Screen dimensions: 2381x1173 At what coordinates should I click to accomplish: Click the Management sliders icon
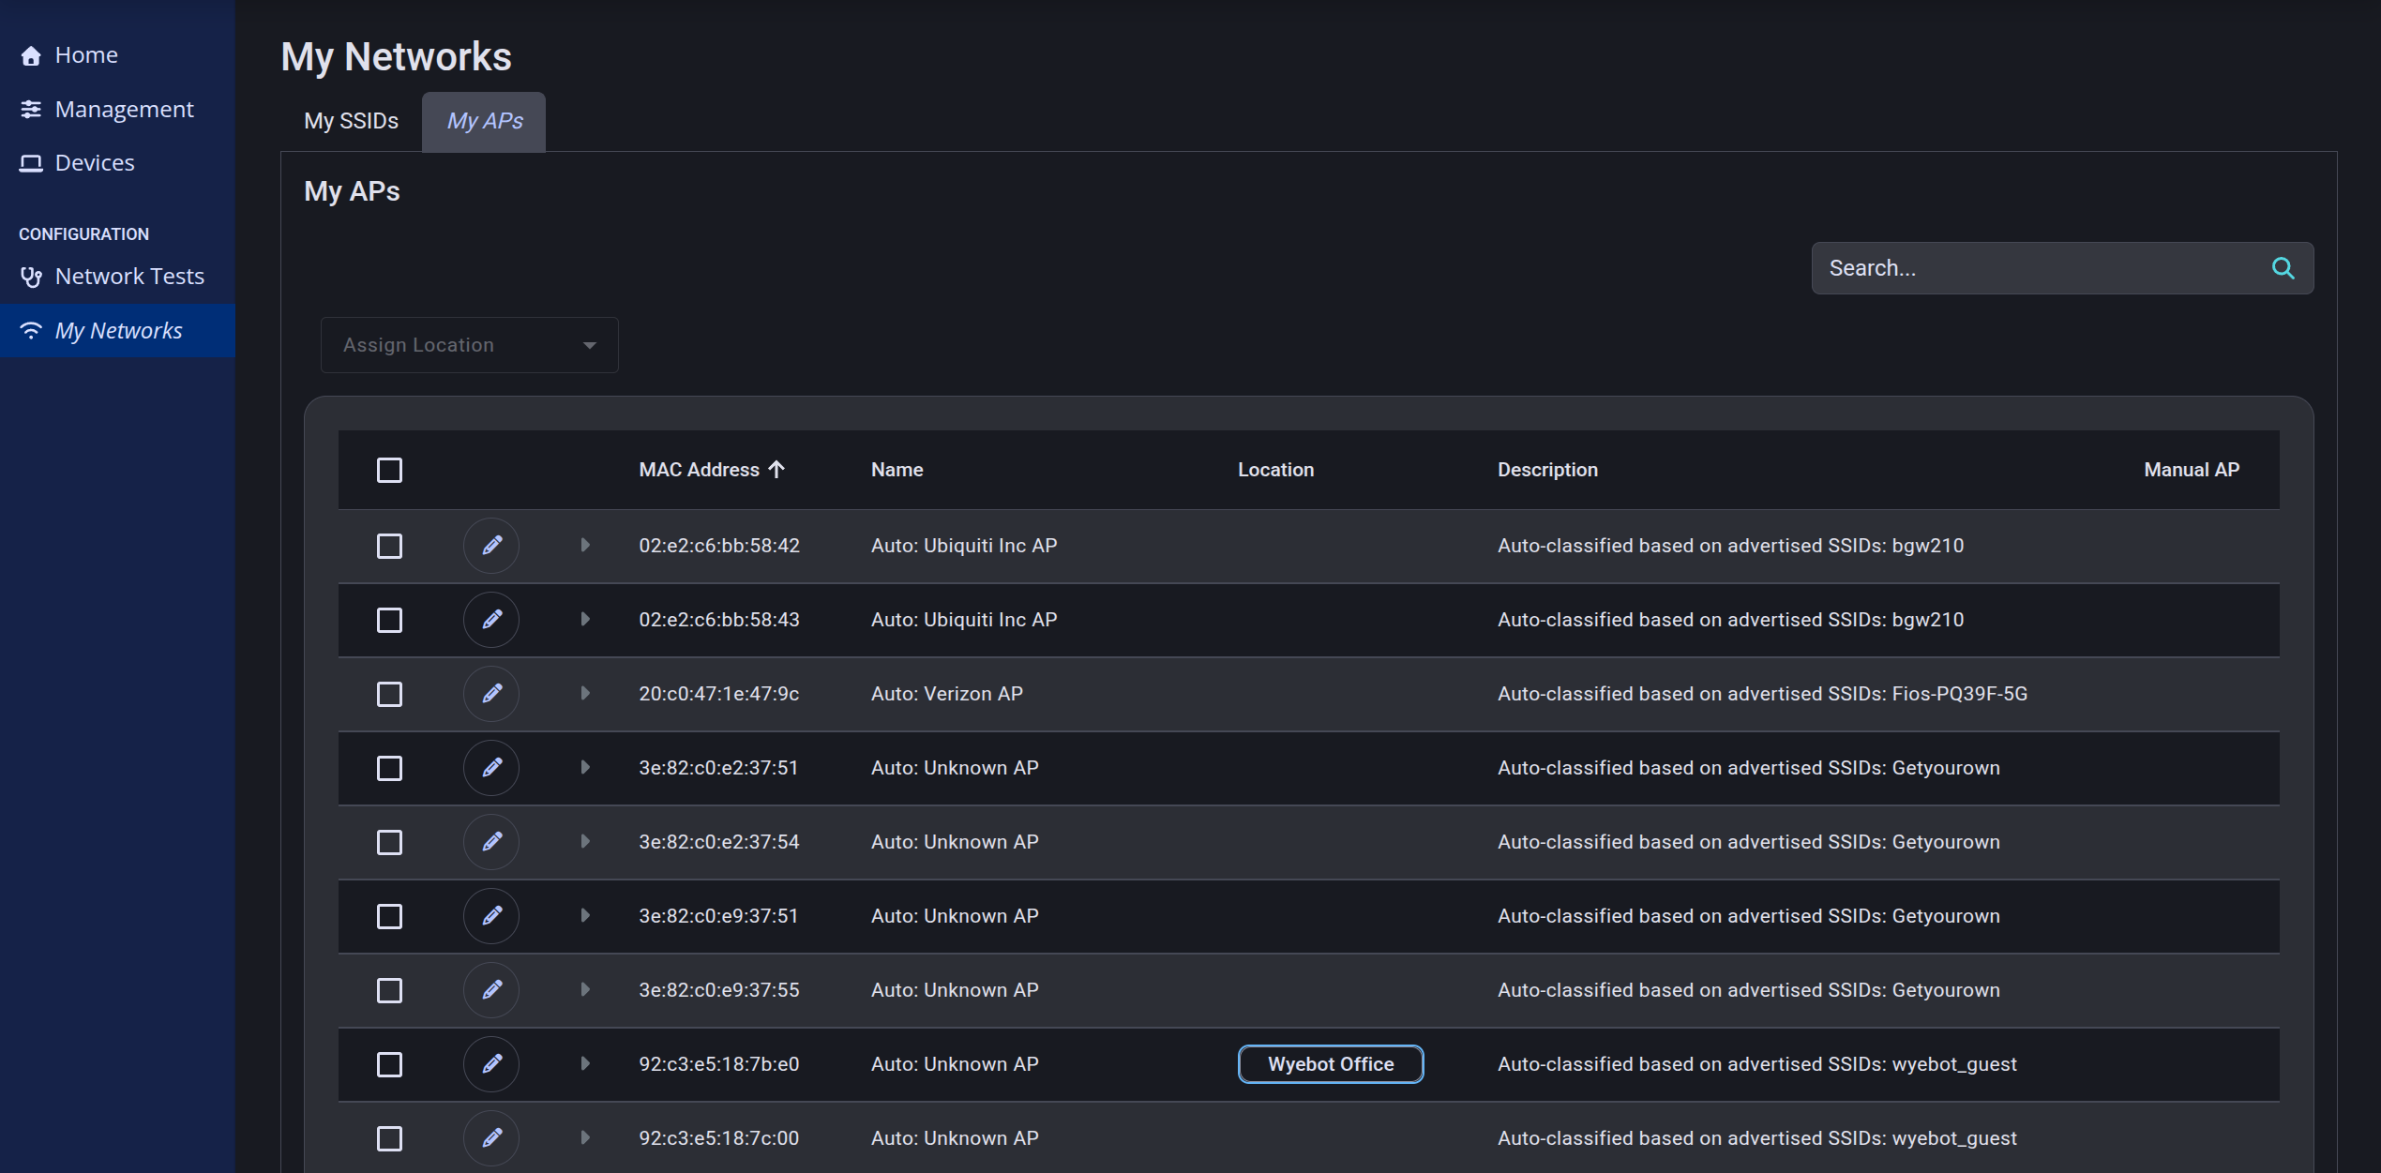pos(31,110)
